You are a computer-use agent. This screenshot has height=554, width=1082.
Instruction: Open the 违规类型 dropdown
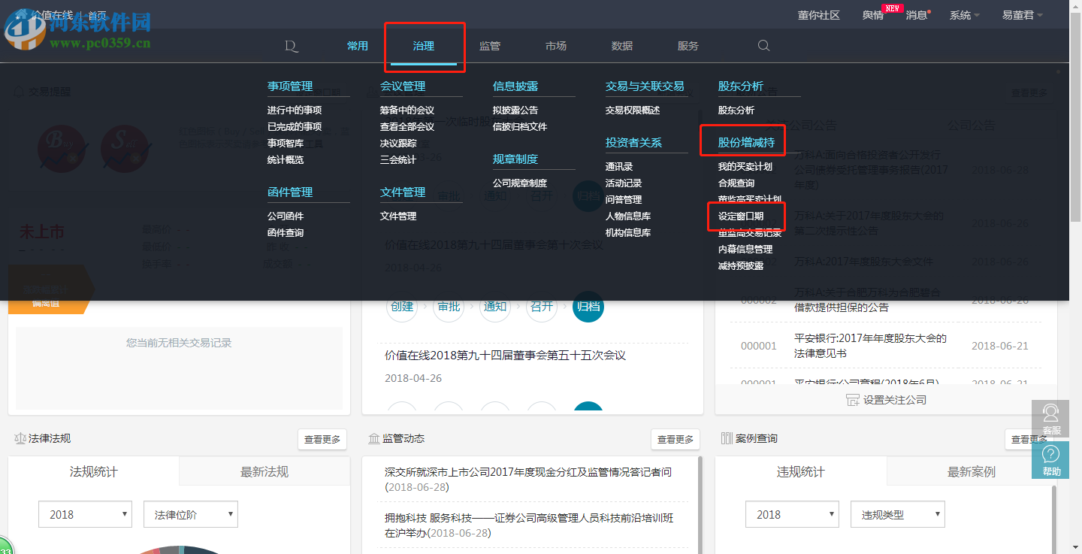pos(897,514)
